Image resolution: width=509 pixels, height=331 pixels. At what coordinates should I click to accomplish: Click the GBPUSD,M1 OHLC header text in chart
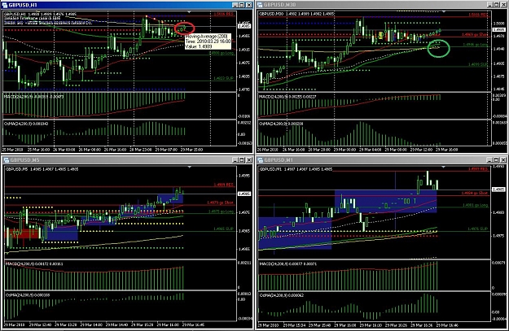pos(296,169)
